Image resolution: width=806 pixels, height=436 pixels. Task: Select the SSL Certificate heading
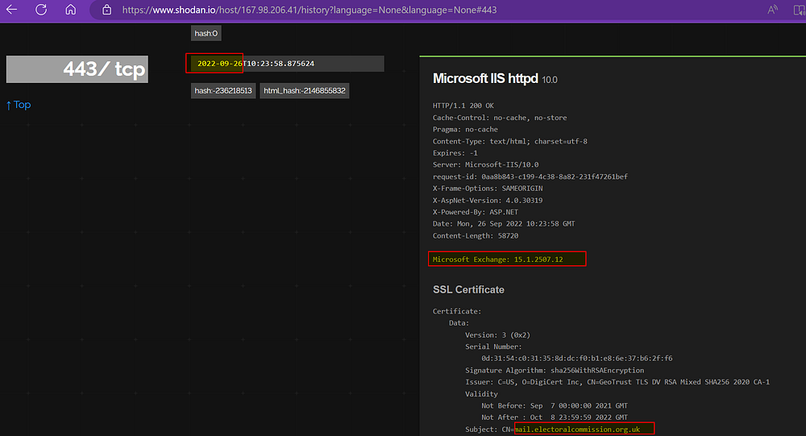468,290
